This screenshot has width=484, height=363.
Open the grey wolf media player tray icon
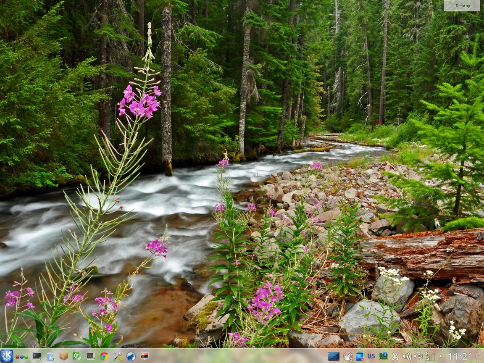348,357
